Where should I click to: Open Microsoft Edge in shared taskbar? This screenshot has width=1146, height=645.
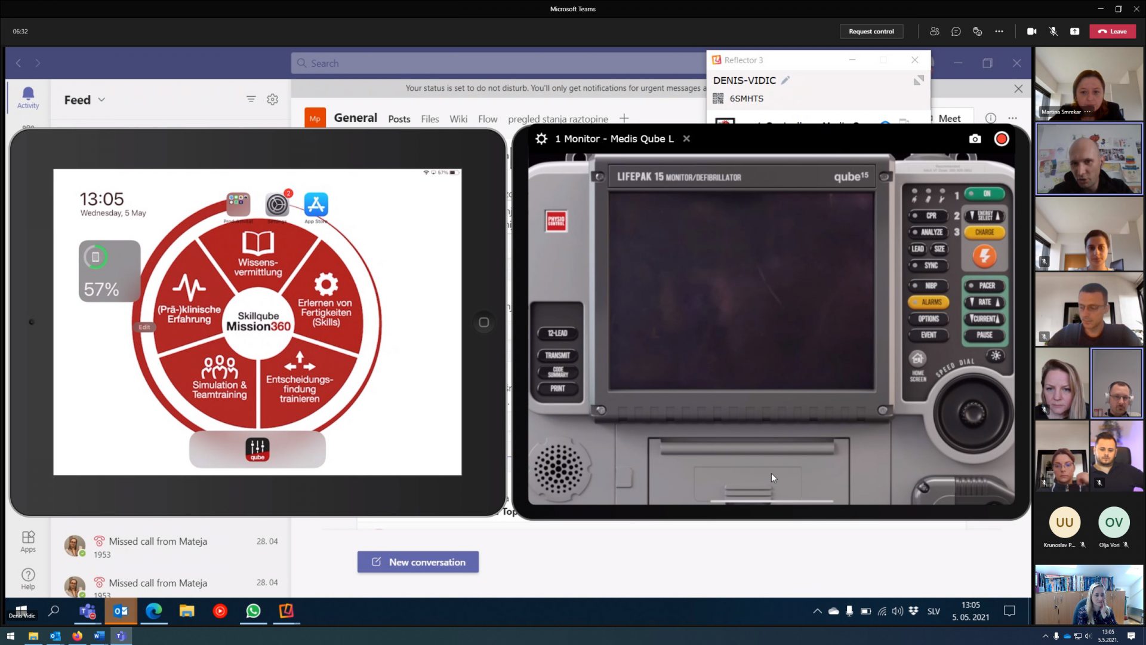click(153, 611)
